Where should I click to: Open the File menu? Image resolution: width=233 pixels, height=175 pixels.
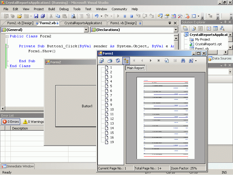coord(6,9)
